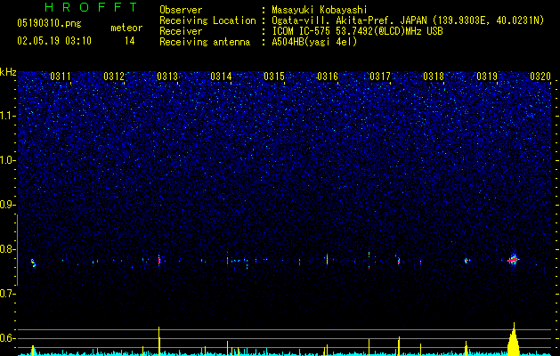Click the 1.0 kHz axis label

click(7, 160)
